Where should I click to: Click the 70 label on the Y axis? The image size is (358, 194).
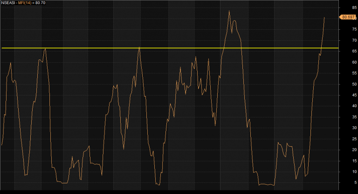[354, 40]
